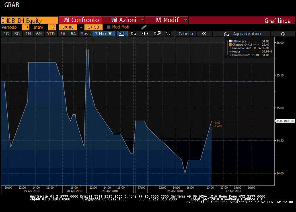
Task: Open the 7 Min interval dropdown
Action: pyautogui.click(x=103, y=34)
